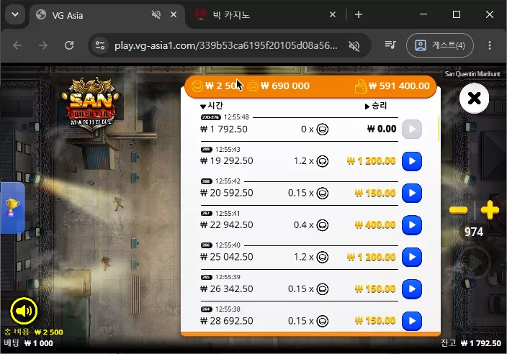Image resolution: width=507 pixels, height=354 pixels.
Task: Click the round badge 270-276
Action: (210, 117)
